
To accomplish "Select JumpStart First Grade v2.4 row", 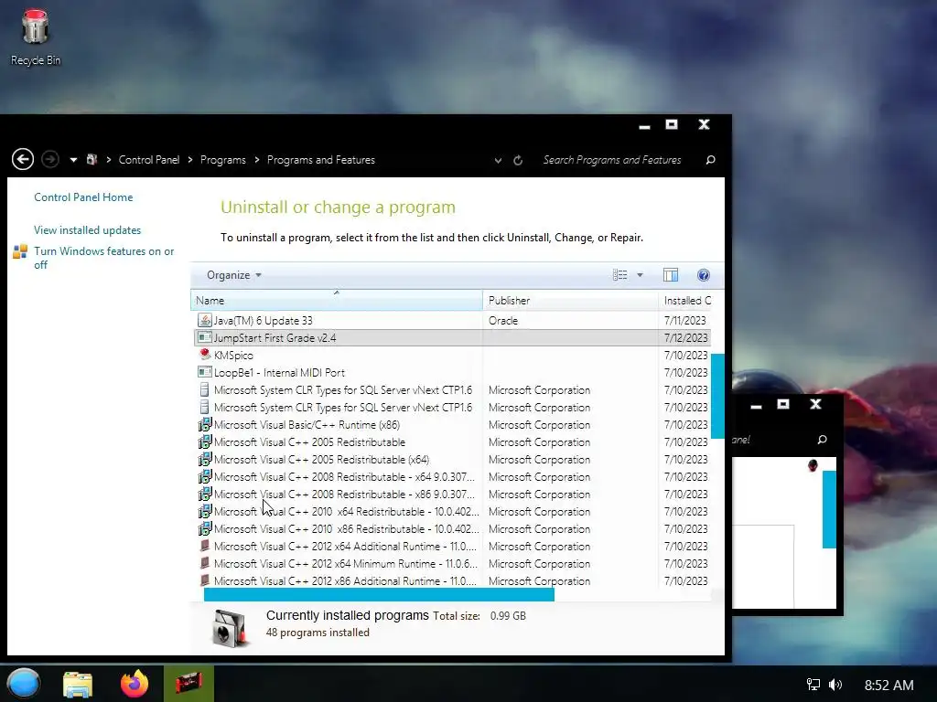I will (x=452, y=338).
